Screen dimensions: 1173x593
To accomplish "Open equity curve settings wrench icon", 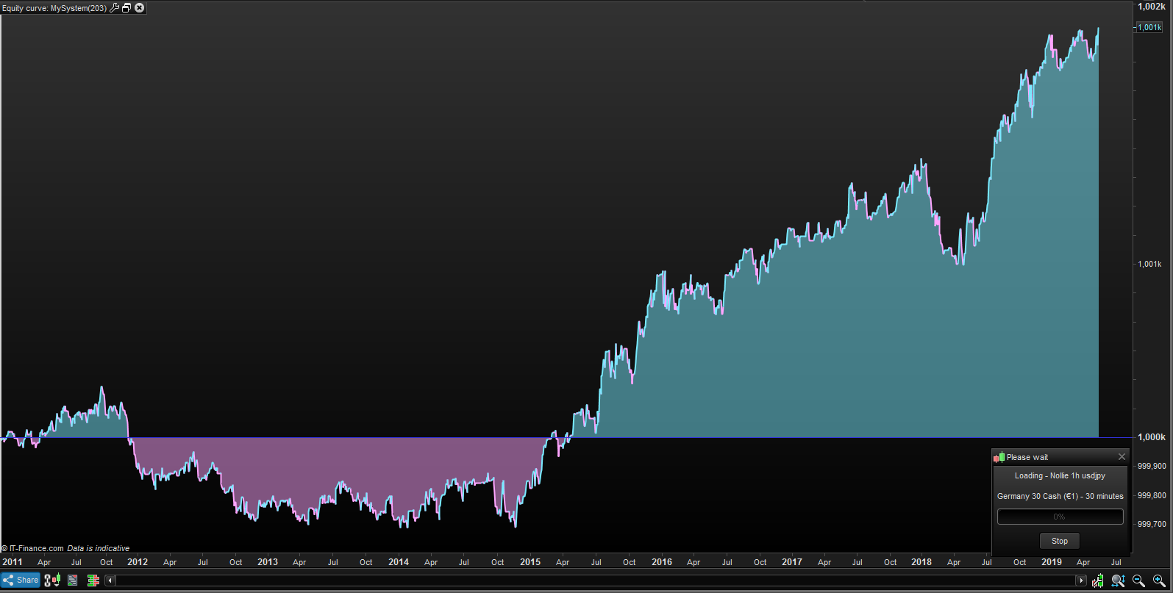I will click(x=114, y=8).
